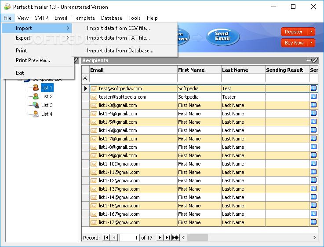Click the Send Email oval button

(223, 37)
